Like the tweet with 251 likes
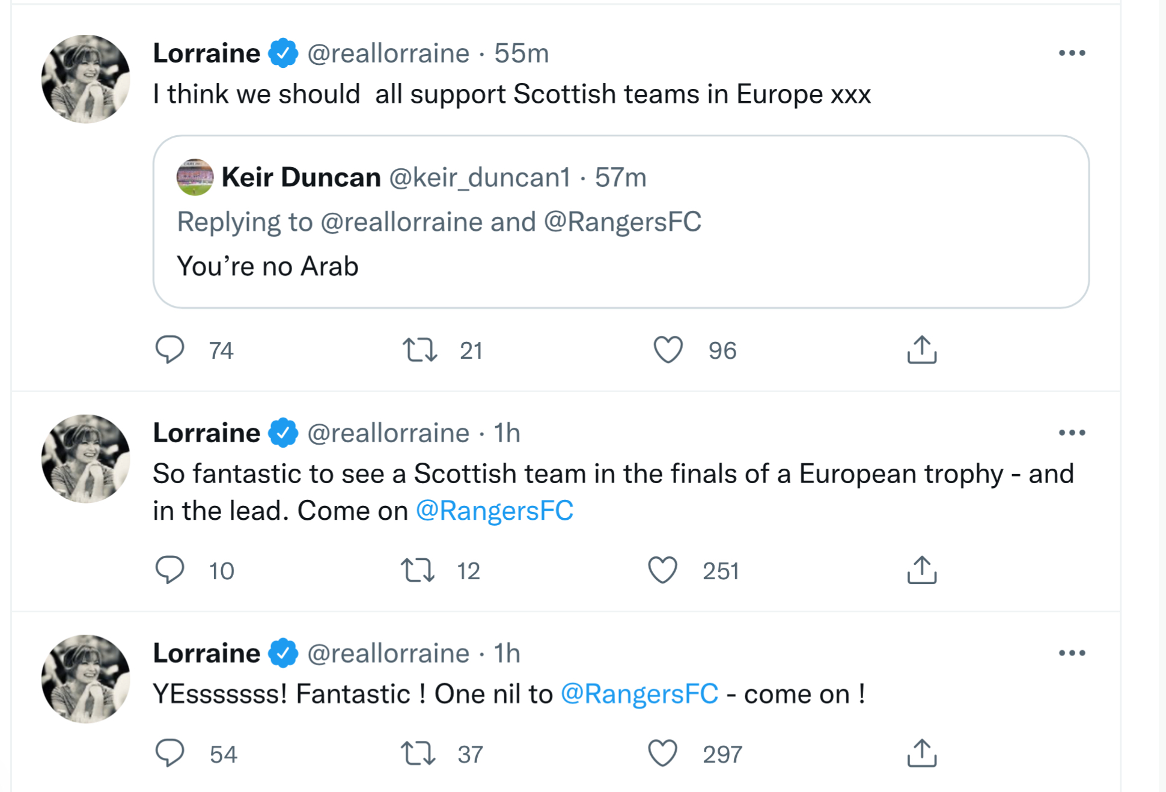Screen dimensions: 1166x792 click(x=662, y=570)
